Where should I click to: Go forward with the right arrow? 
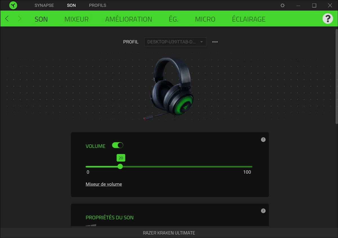tap(19, 19)
